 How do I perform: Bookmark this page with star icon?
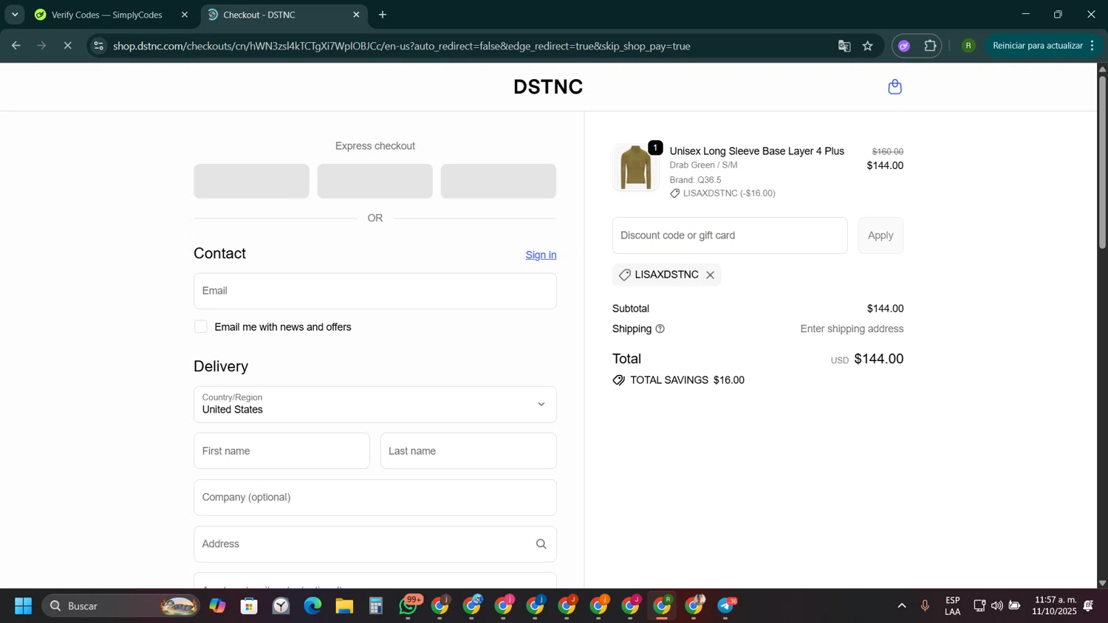click(x=868, y=46)
